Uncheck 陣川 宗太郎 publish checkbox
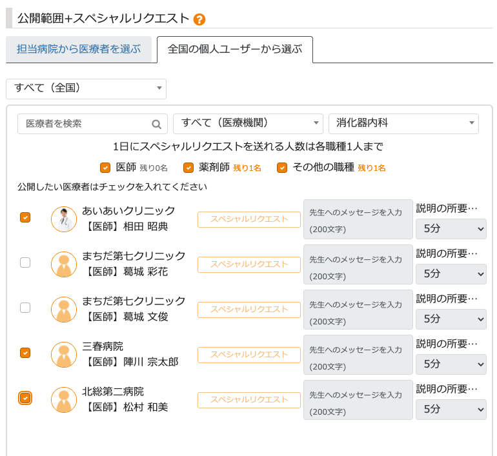 coord(25,353)
